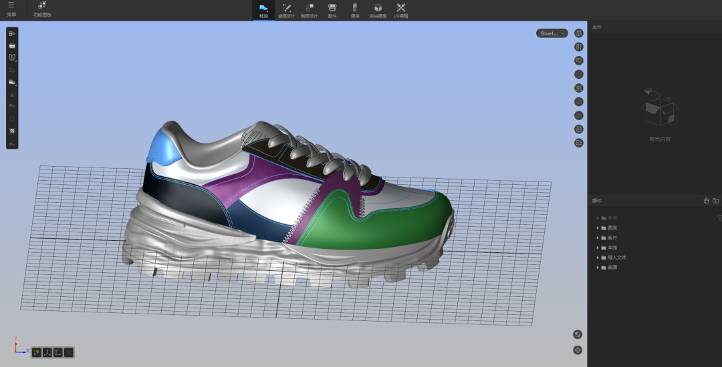
Task: Open the ShoeL... dropdown in viewport
Action: pyautogui.click(x=552, y=33)
